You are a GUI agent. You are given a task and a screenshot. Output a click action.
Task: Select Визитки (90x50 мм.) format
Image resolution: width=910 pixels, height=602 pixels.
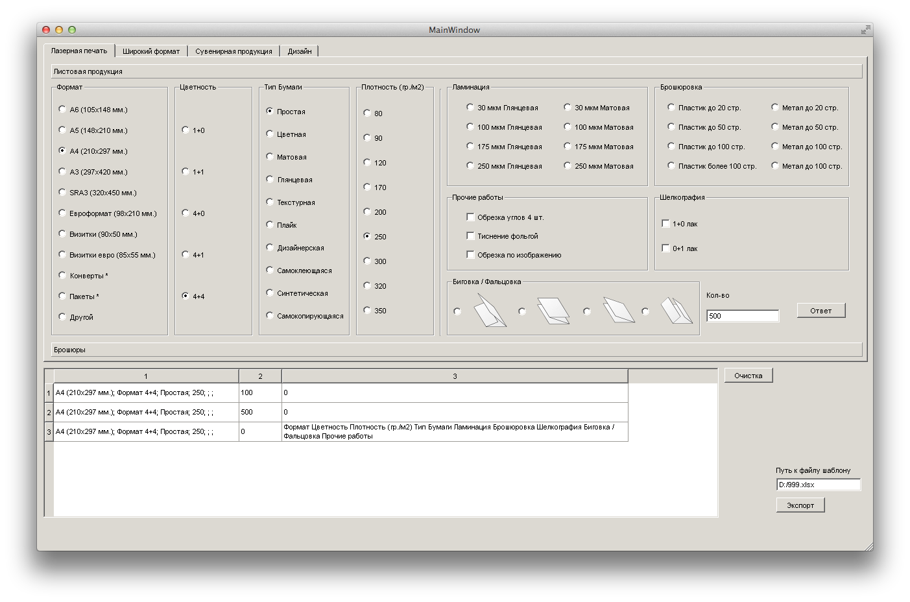coord(98,234)
